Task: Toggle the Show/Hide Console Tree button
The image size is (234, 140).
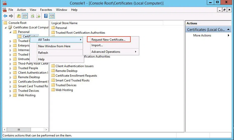Action: 25,16
